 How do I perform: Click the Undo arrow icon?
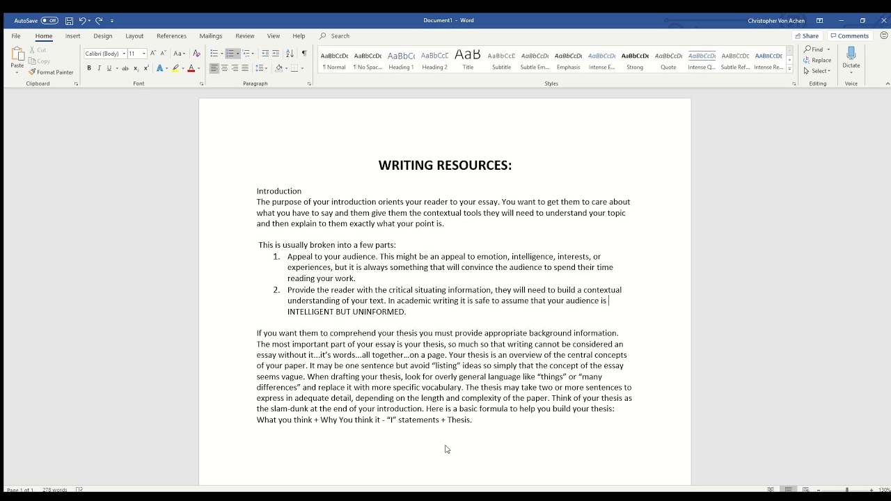(82, 21)
